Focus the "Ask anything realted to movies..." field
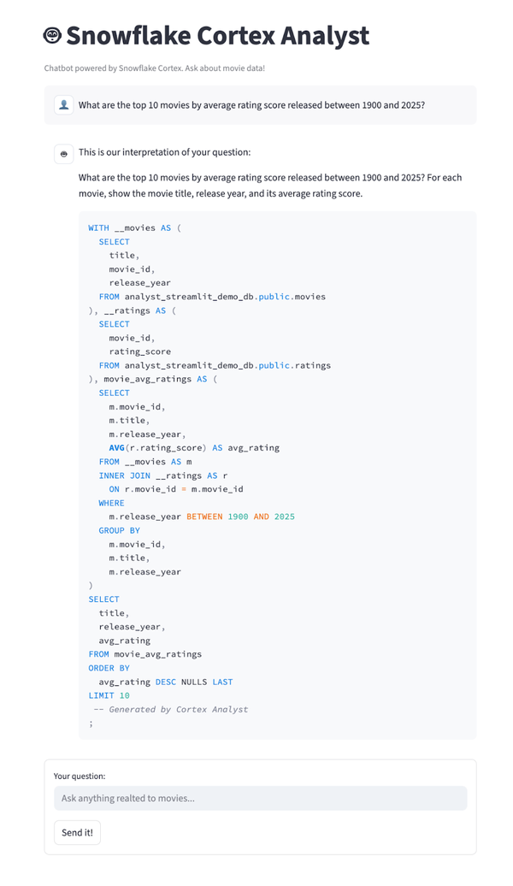This screenshot has width=513, height=886. coord(261,799)
